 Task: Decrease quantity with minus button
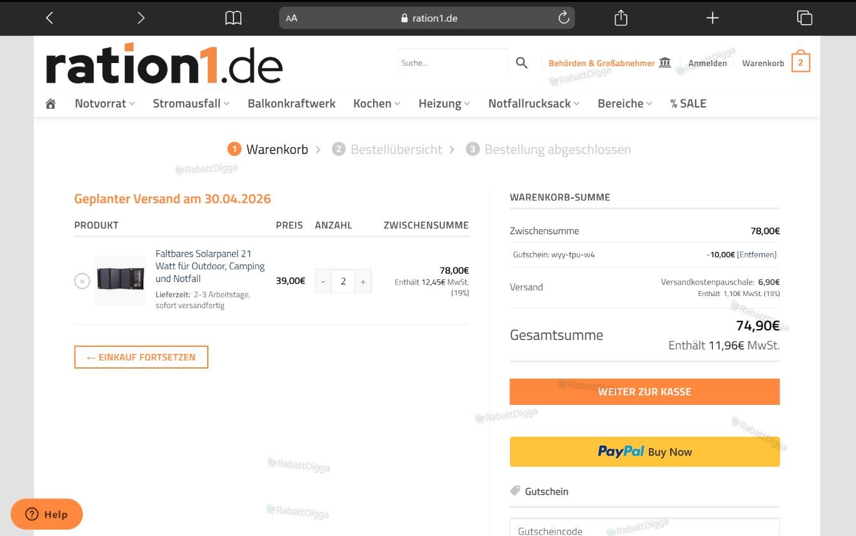pos(323,281)
